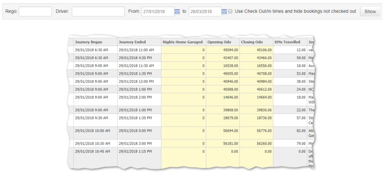Click into the Driver text field
Image resolution: width=384 pixels, height=174 pixels.
click(97, 12)
